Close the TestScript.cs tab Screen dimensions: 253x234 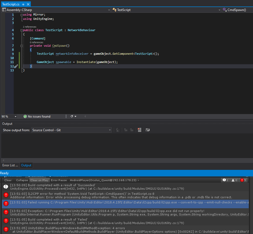[28, 4]
